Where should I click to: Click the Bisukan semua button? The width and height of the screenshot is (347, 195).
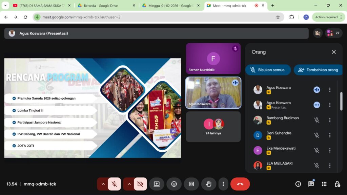[268, 70]
